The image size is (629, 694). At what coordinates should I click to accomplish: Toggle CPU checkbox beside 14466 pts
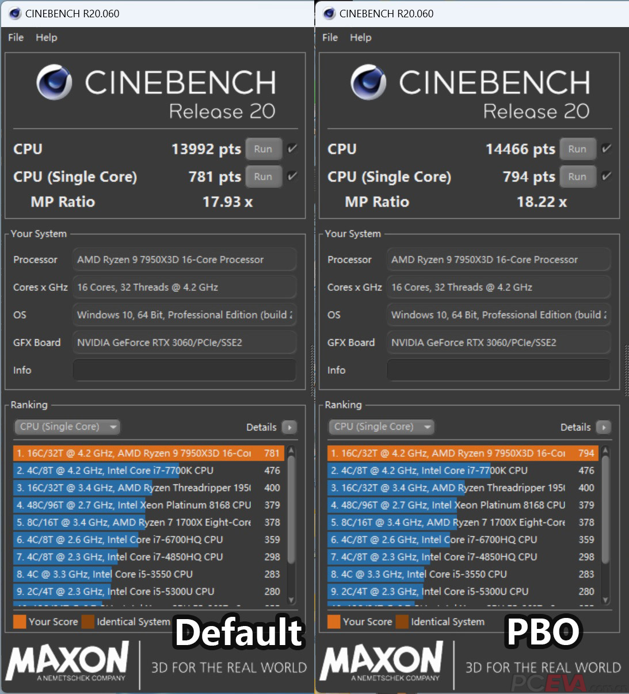tap(607, 149)
